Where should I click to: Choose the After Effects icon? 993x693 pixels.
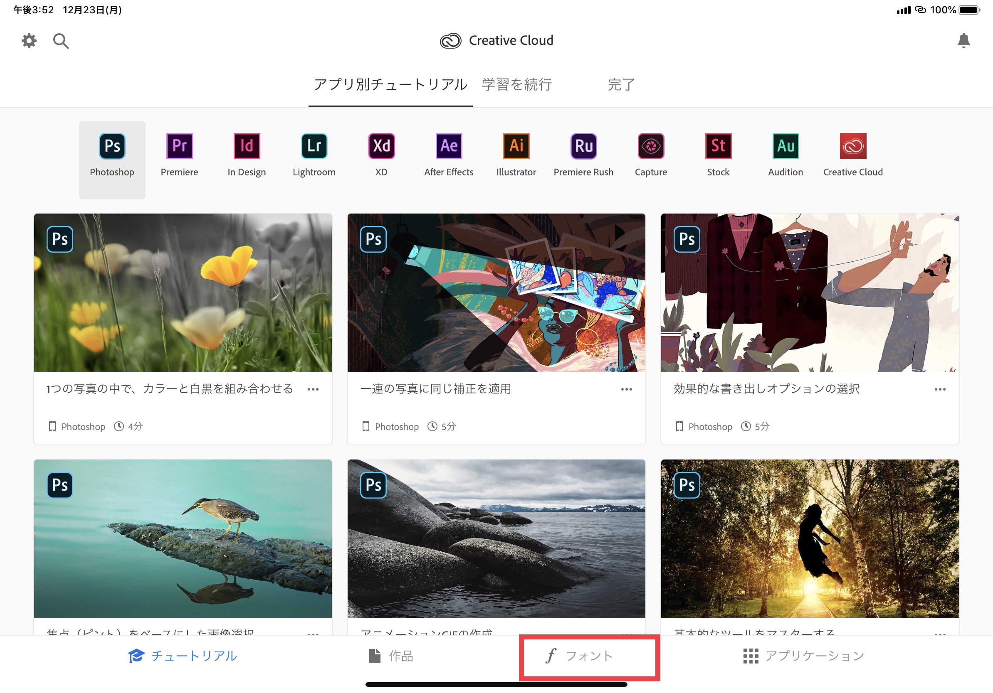449,147
